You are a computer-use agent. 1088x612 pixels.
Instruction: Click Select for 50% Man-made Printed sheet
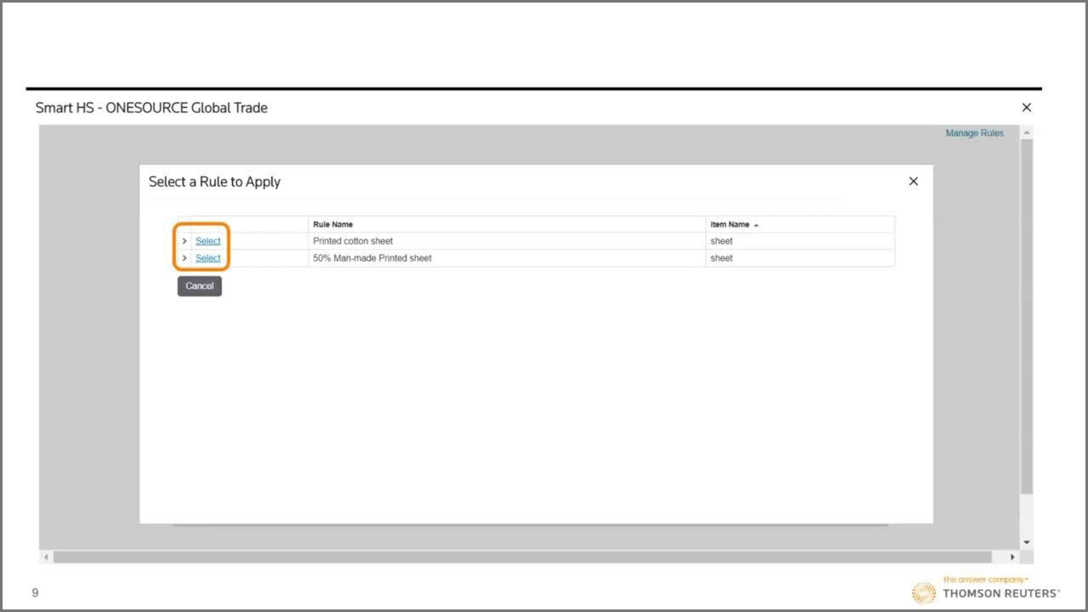207,258
